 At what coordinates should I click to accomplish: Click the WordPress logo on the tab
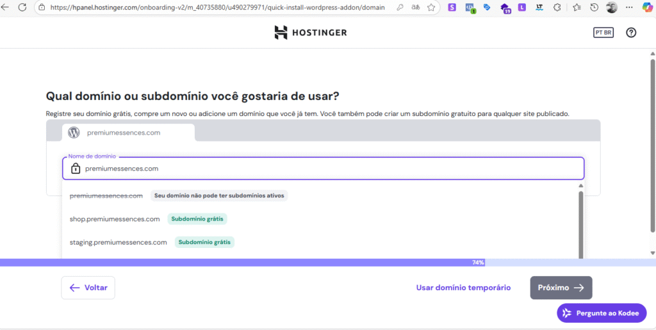[74, 133]
